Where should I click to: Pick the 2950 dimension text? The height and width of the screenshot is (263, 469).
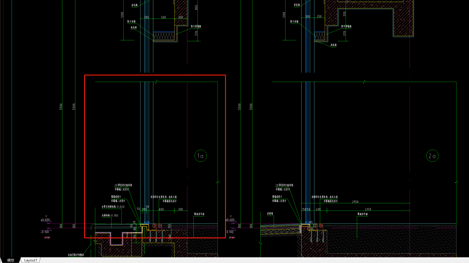pos(355,202)
